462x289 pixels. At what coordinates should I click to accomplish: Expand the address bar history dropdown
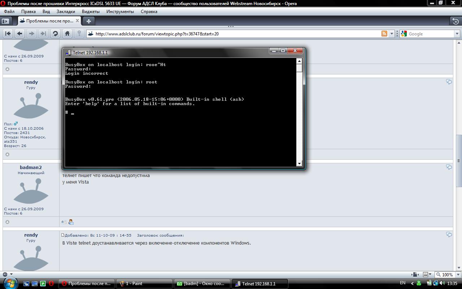pos(392,34)
